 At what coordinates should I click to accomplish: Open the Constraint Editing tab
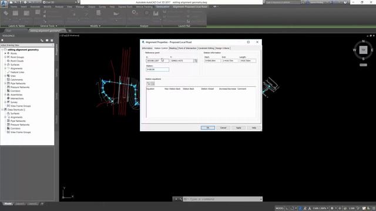click(x=206, y=48)
